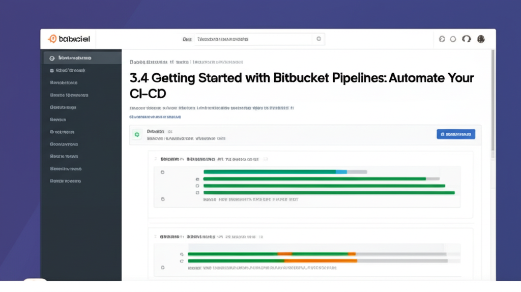Image resolution: width=521 pixels, height=292 pixels.
Task: Click the step icon beside the blue-tipped progress bar
Action: (x=162, y=172)
